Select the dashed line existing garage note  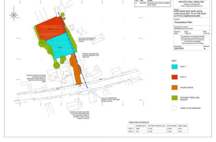pos(90,55)
